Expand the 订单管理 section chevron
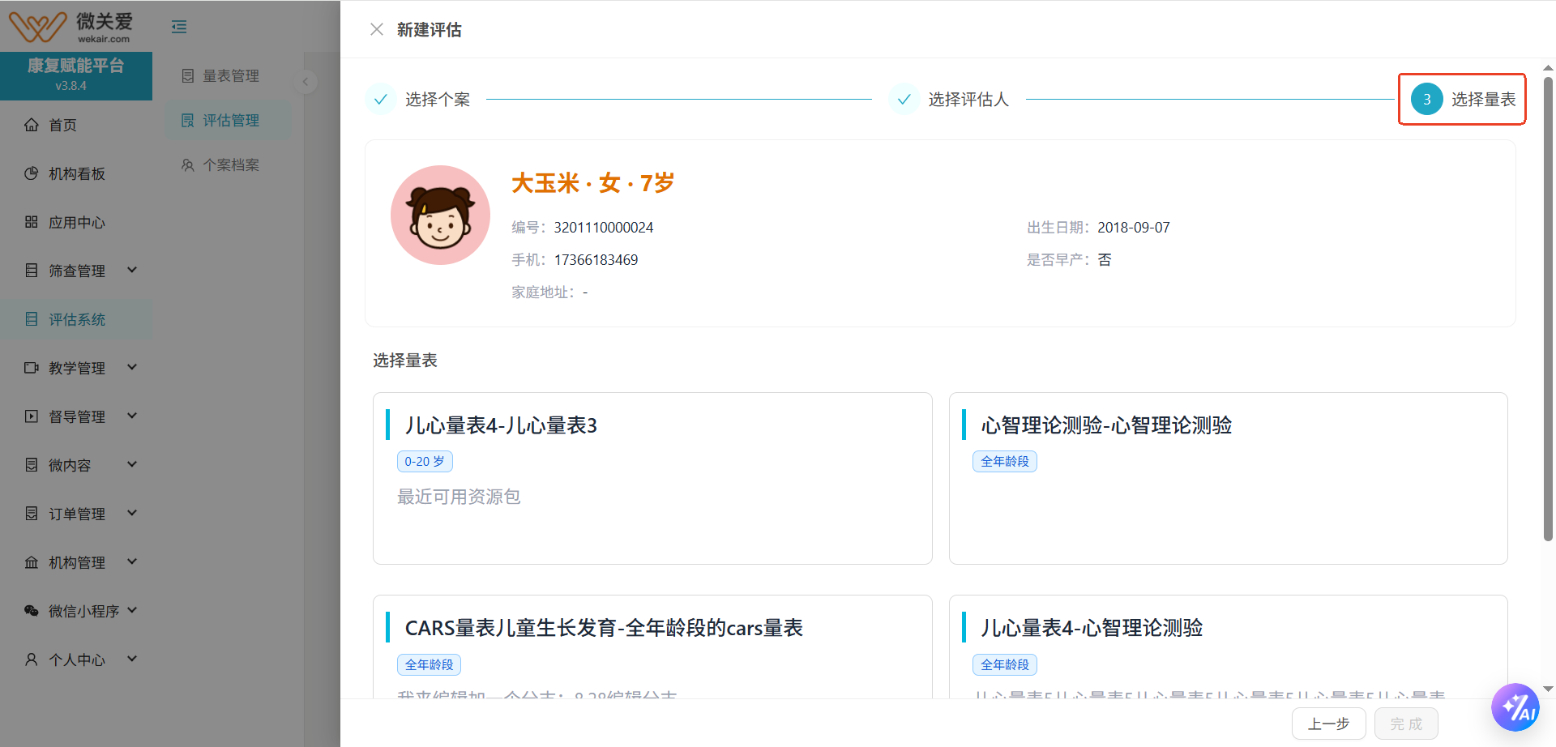This screenshot has height=747, width=1556. [x=132, y=513]
